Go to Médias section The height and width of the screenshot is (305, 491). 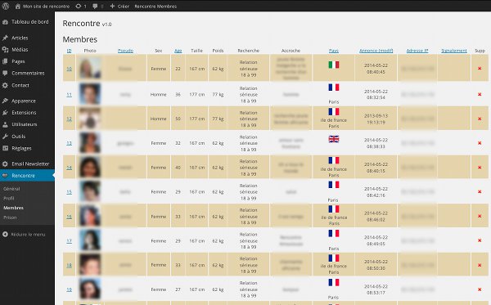(20, 49)
